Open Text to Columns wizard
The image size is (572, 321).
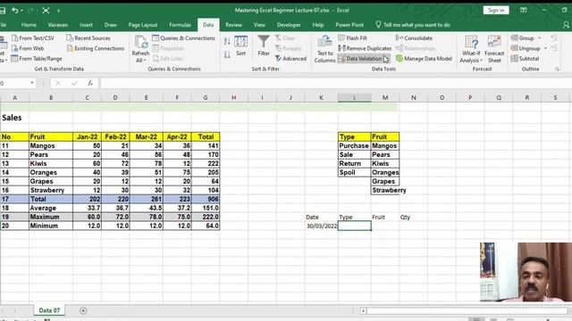[324, 49]
